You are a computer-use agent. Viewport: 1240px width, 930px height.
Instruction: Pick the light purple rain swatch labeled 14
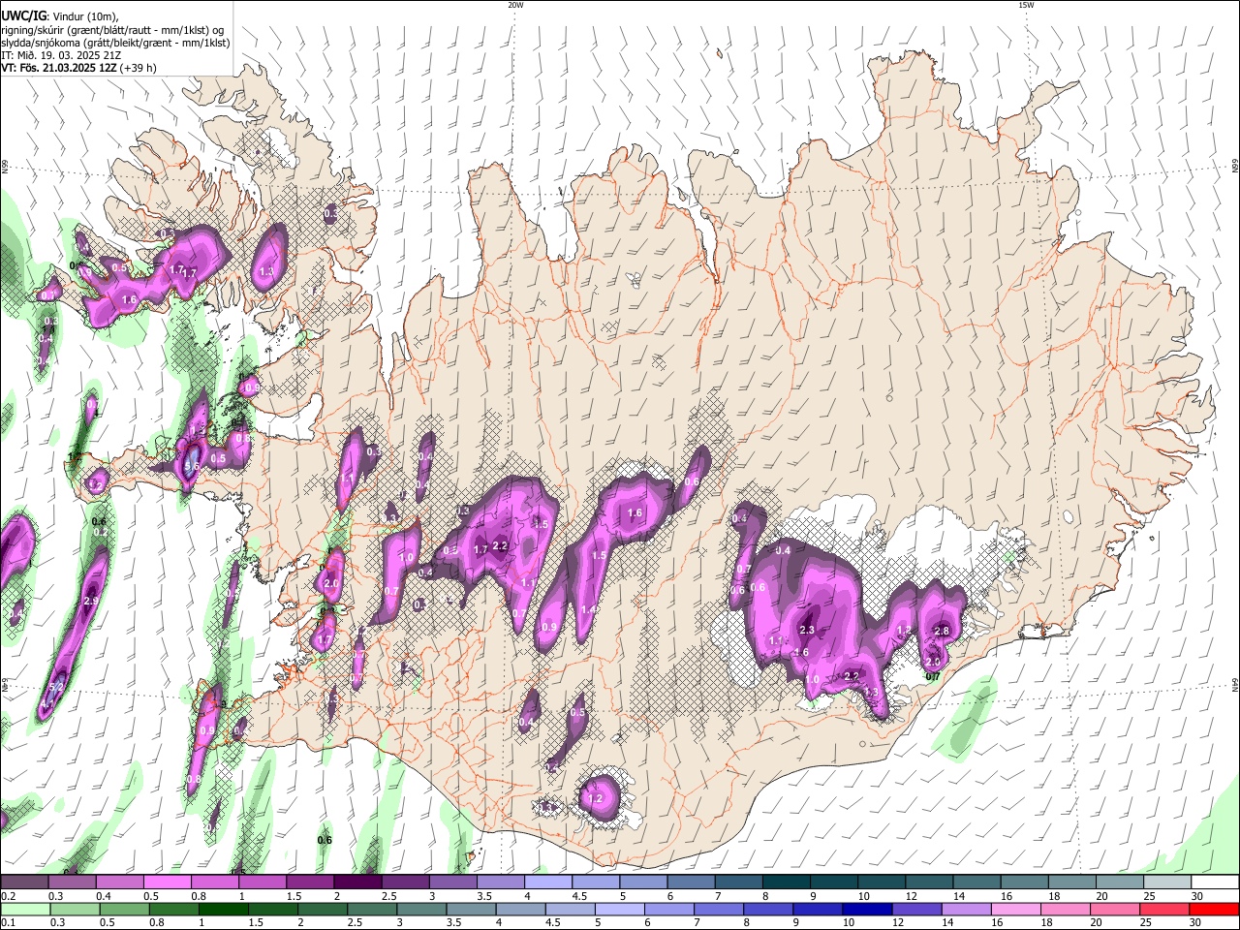[967, 910]
